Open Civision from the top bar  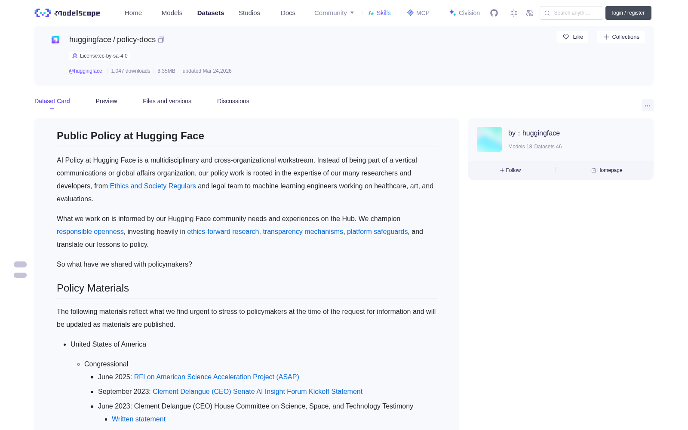(x=464, y=13)
